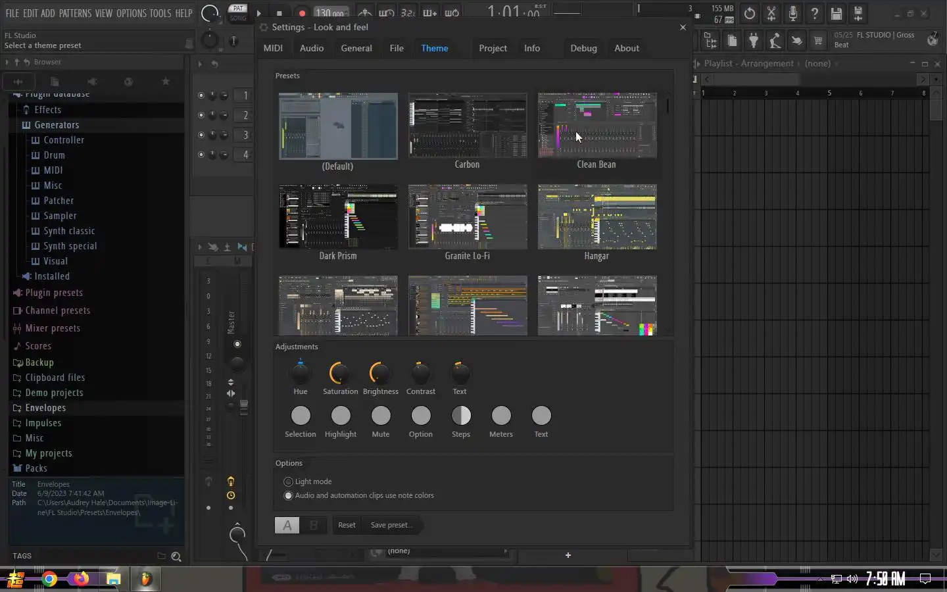Expand the Mixer presets folder
The image size is (947, 592).
coord(53,328)
